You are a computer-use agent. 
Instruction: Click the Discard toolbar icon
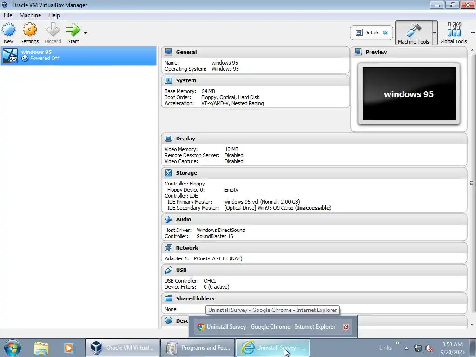[53, 30]
